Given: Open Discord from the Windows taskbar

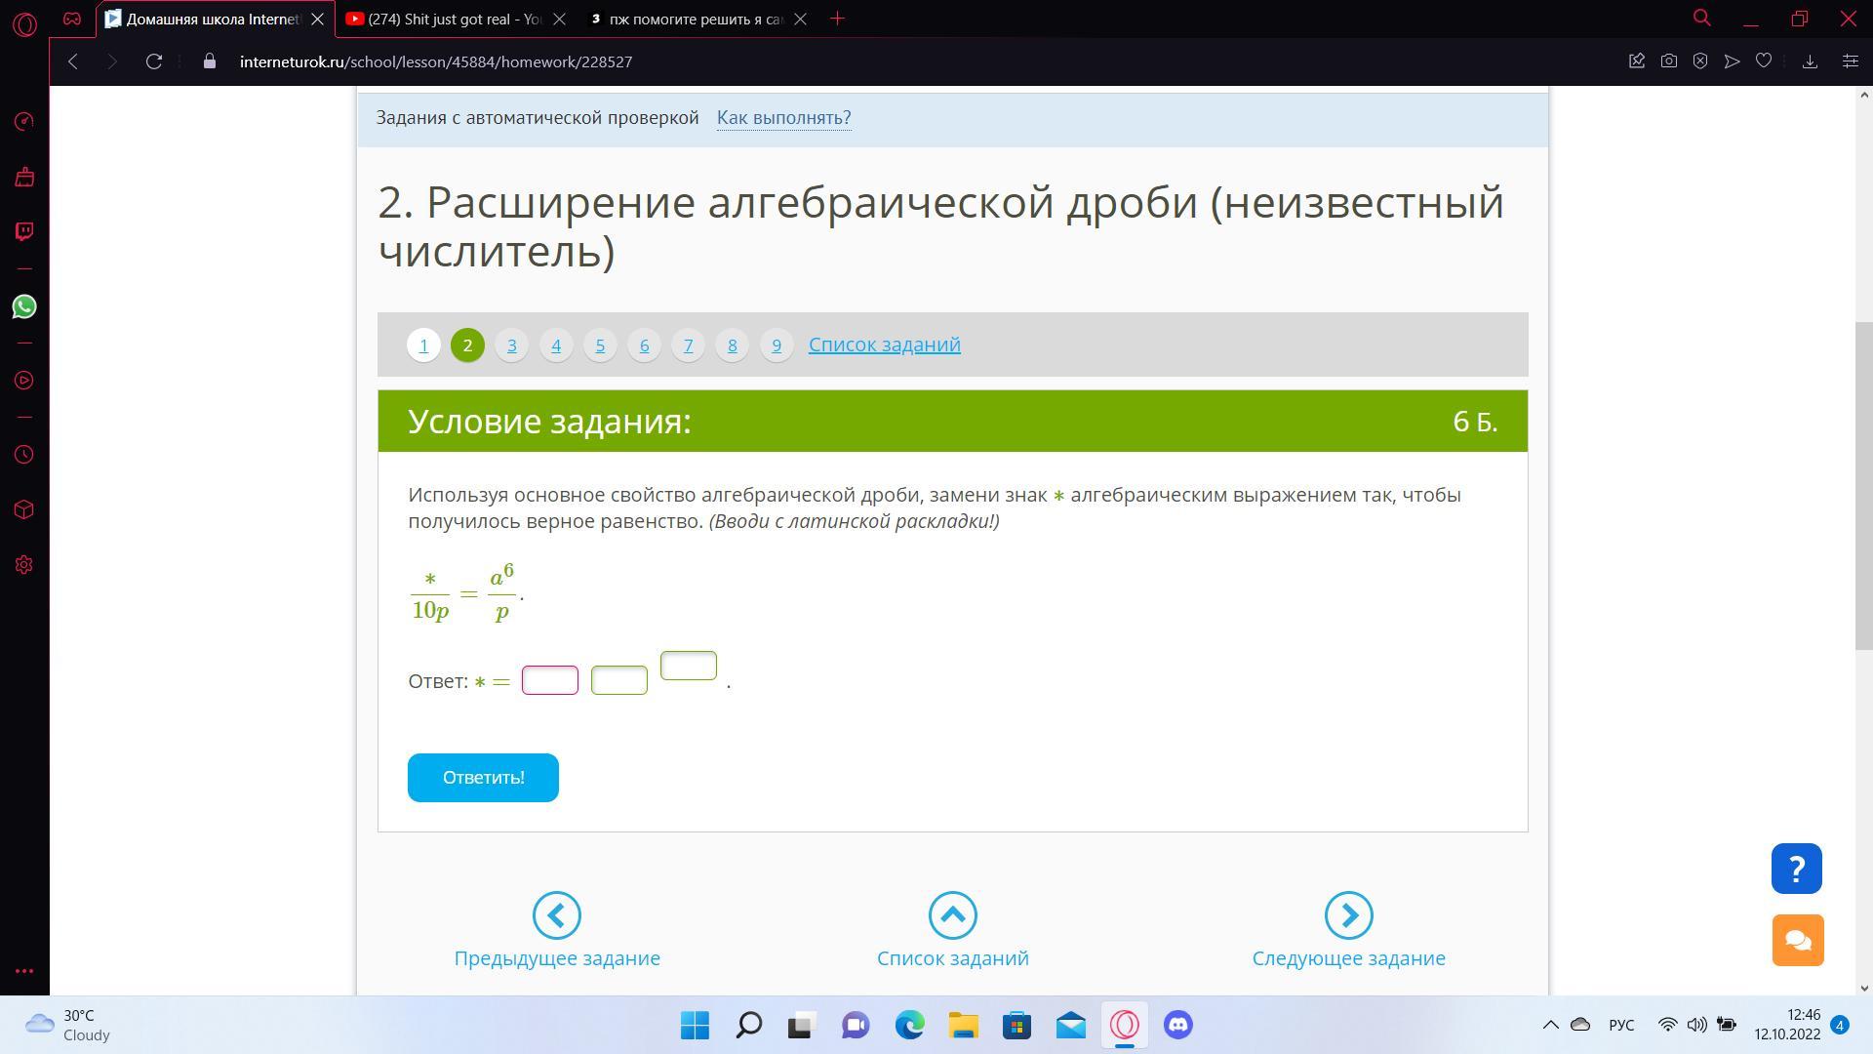Looking at the screenshot, I should point(1177,1025).
